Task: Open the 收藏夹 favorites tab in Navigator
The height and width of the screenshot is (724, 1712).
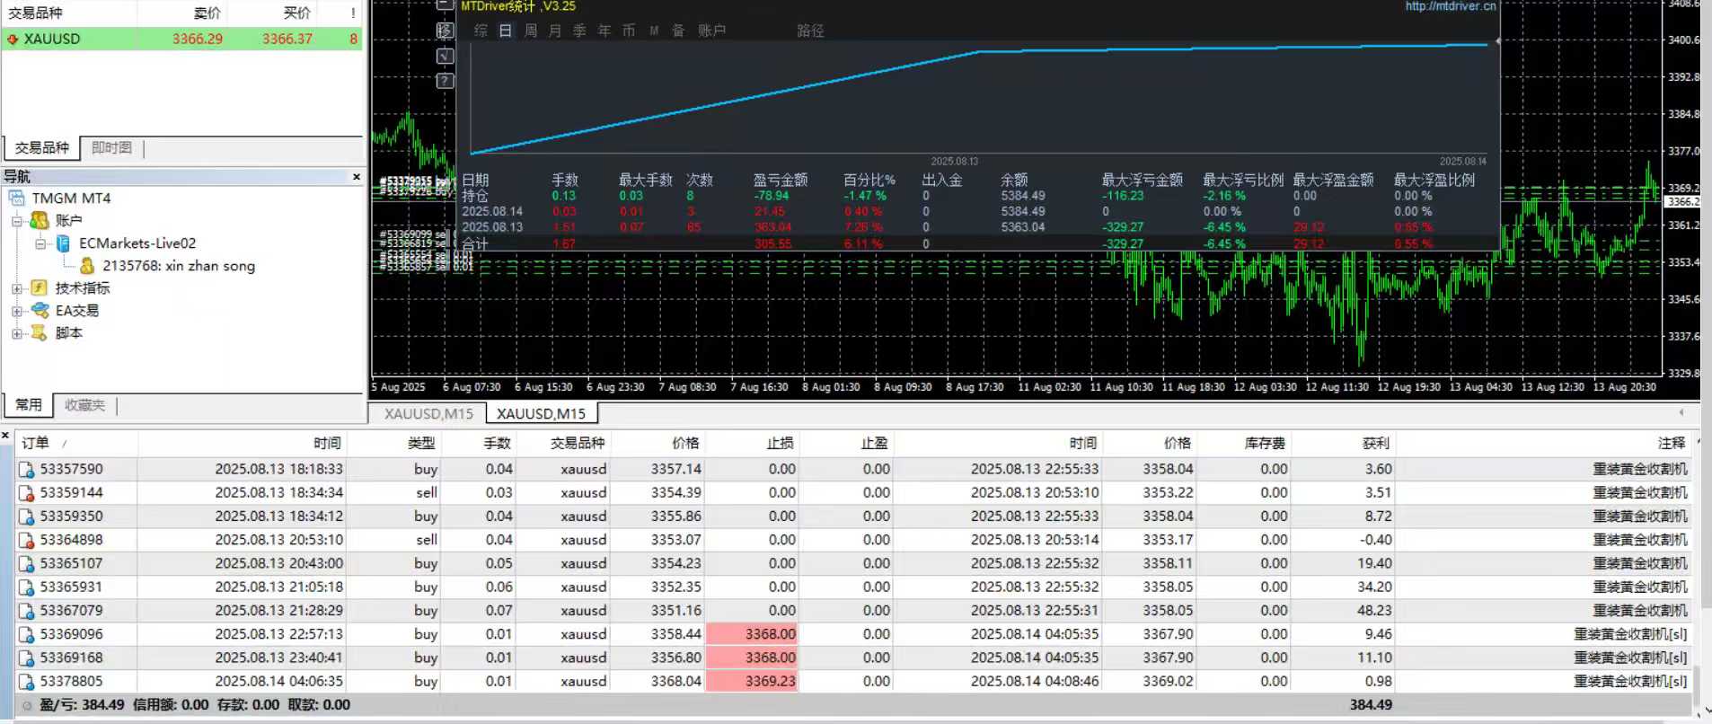Action: [84, 405]
